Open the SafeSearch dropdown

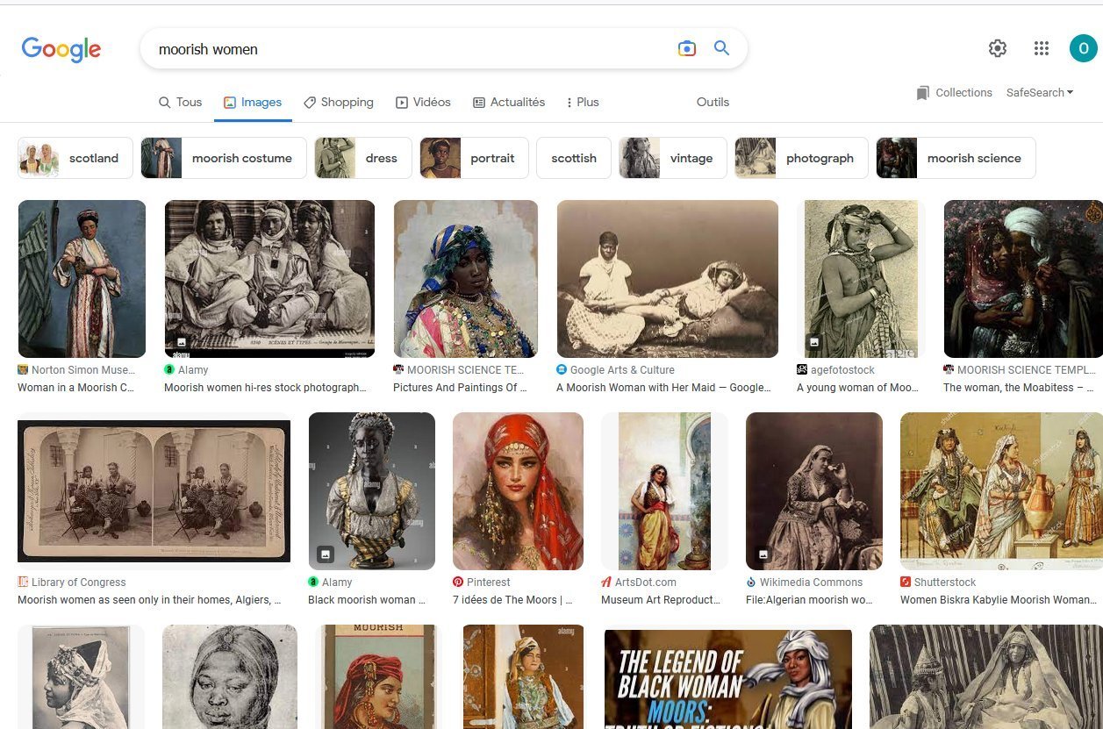pyautogui.click(x=1040, y=92)
